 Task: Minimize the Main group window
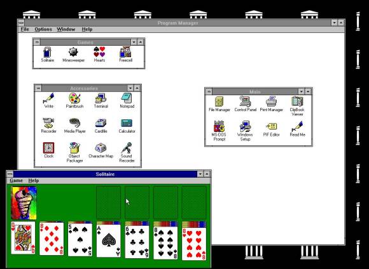[302, 91]
